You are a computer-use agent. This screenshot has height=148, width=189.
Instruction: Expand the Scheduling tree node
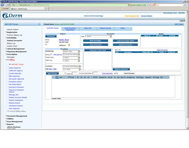[6, 38]
